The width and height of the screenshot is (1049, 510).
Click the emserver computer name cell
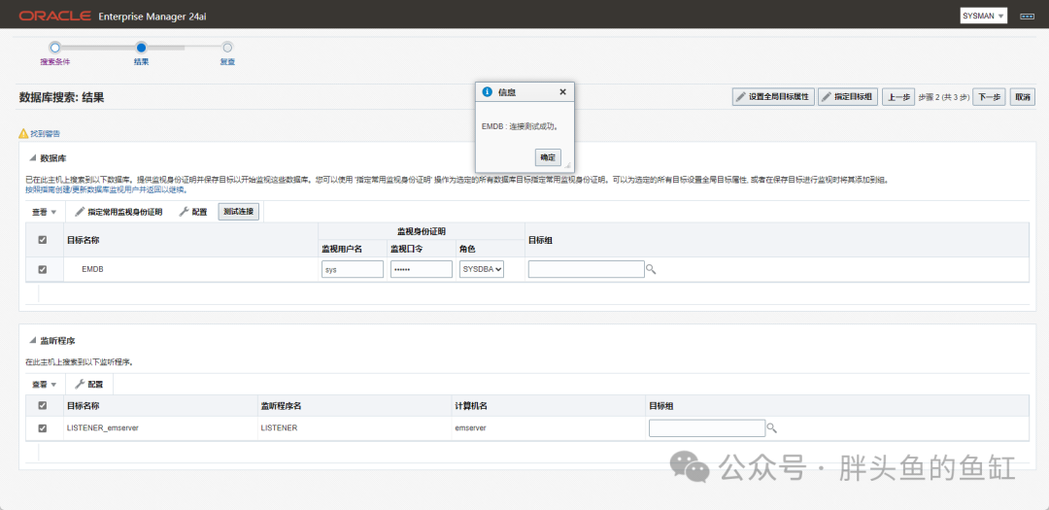click(x=470, y=428)
